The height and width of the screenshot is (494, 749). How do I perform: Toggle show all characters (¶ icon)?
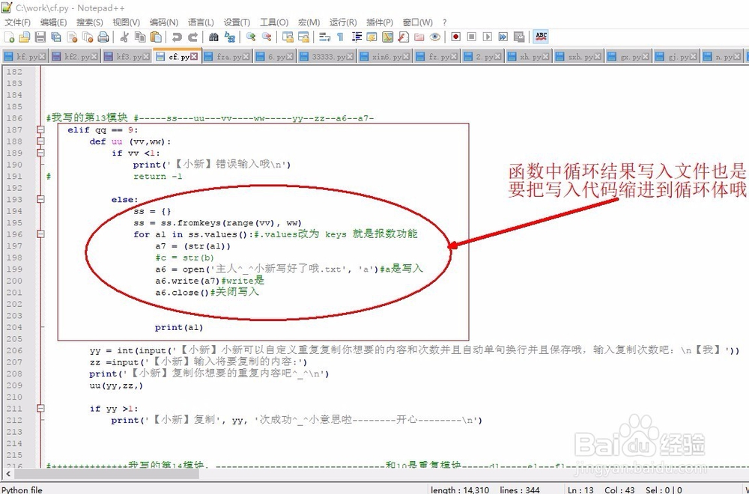pyautogui.click(x=339, y=36)
